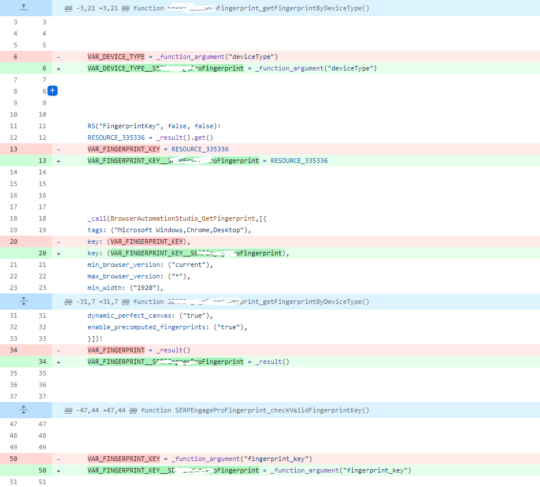The height and width of the screenshot is (487, 540).
Task: Expand hidden lines before the line 31 hunk
Action: [x=24, y=301]
